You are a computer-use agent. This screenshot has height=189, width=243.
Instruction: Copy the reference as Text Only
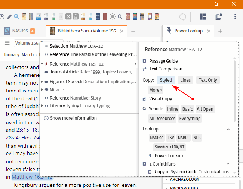[x=208, y=80]
